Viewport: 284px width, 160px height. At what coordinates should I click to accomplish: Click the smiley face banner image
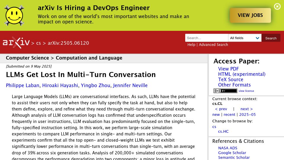pyautogui.click(x=14, y=15)
